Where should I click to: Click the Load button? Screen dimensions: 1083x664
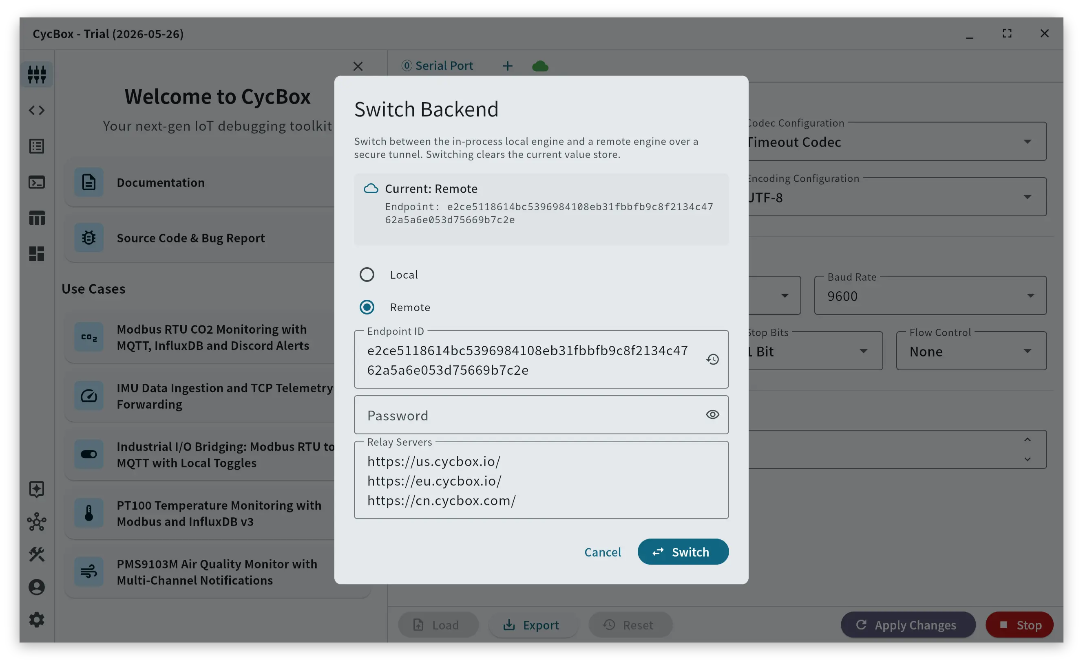pyautogui.click(x=438, y=625)
